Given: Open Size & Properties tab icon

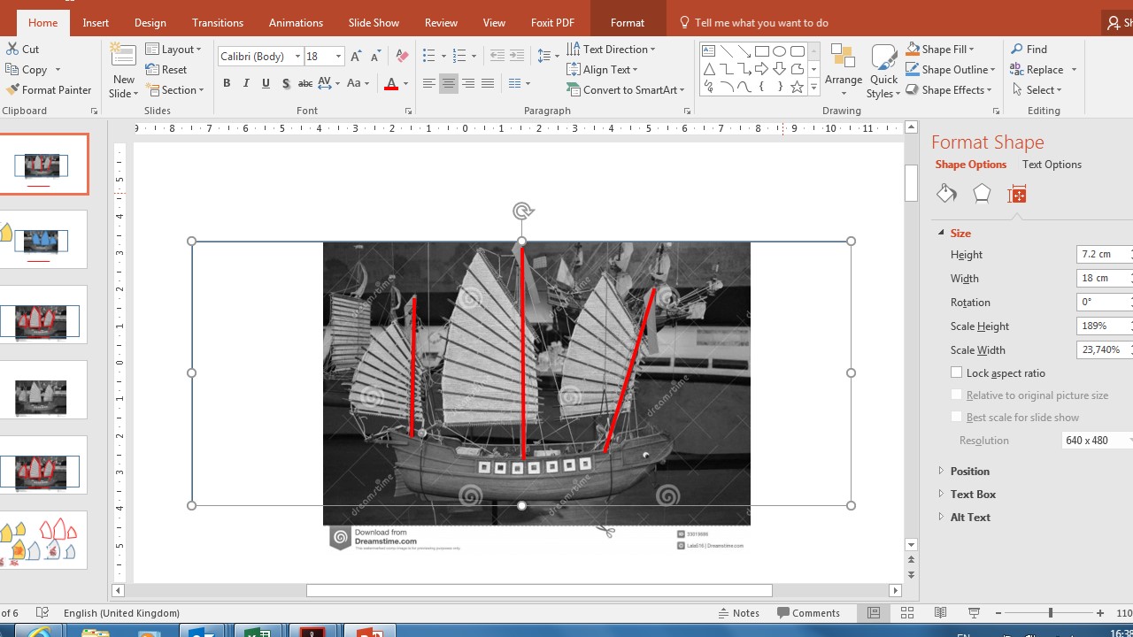Looking at the screenshot, I should pyautogui.click(x=1017, y=194).
